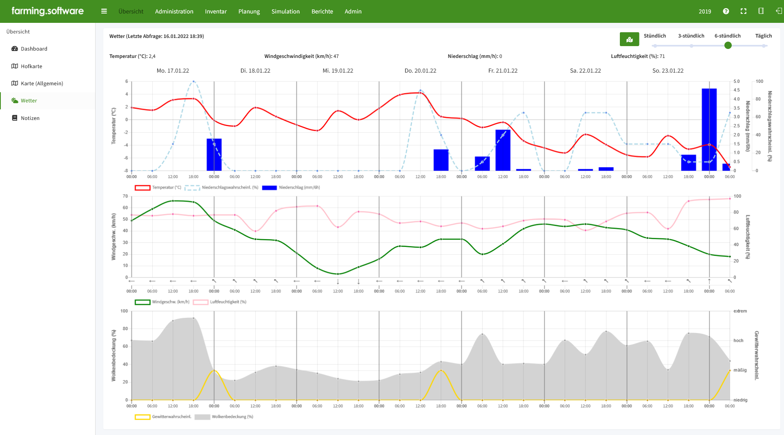Click the Hofkarte map icon

[15, 66]
